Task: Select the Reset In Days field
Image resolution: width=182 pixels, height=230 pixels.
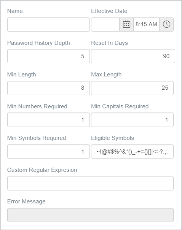Action: pyautogui.click(x=133, y=56)
